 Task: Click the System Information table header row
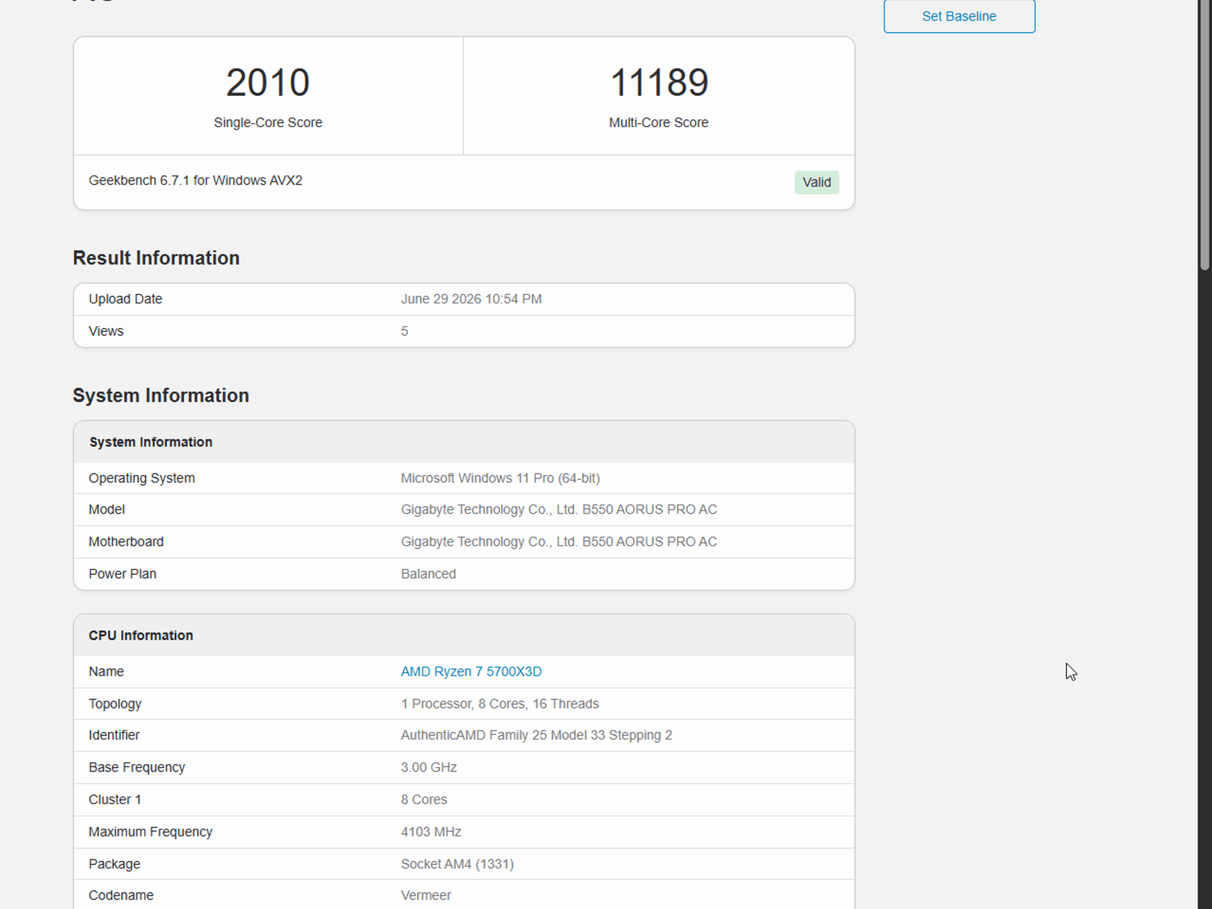click(464, 442)
